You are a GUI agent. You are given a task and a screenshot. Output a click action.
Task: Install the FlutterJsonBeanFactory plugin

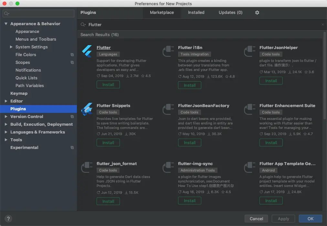click(x=190, y=143)
